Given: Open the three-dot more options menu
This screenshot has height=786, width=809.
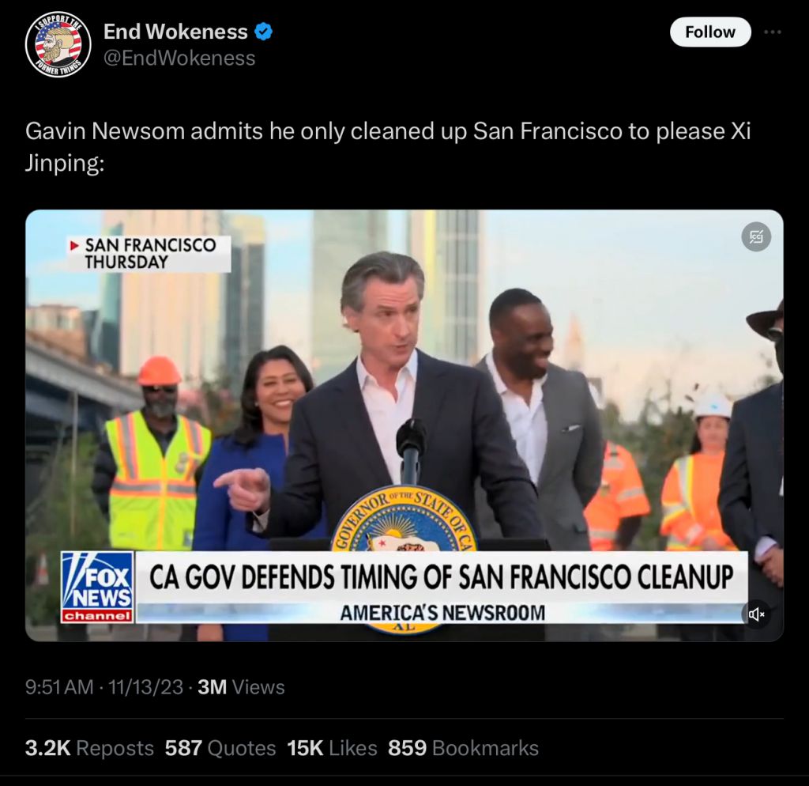Looking at the screenshot, I should 773,32.
